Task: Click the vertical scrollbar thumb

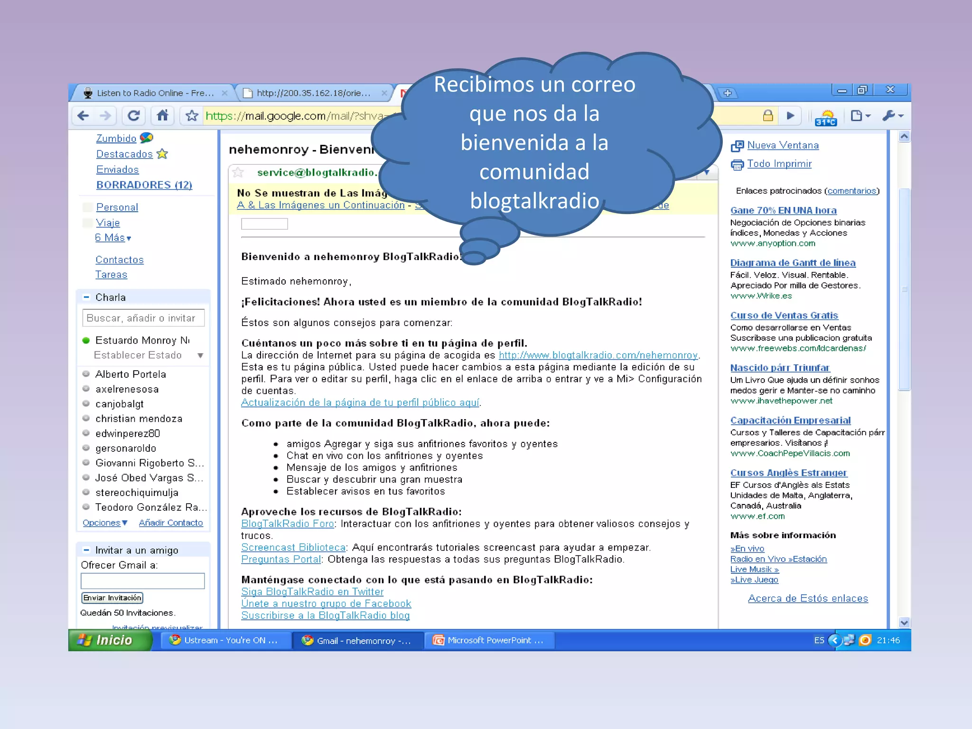Action: coord(904,290)
